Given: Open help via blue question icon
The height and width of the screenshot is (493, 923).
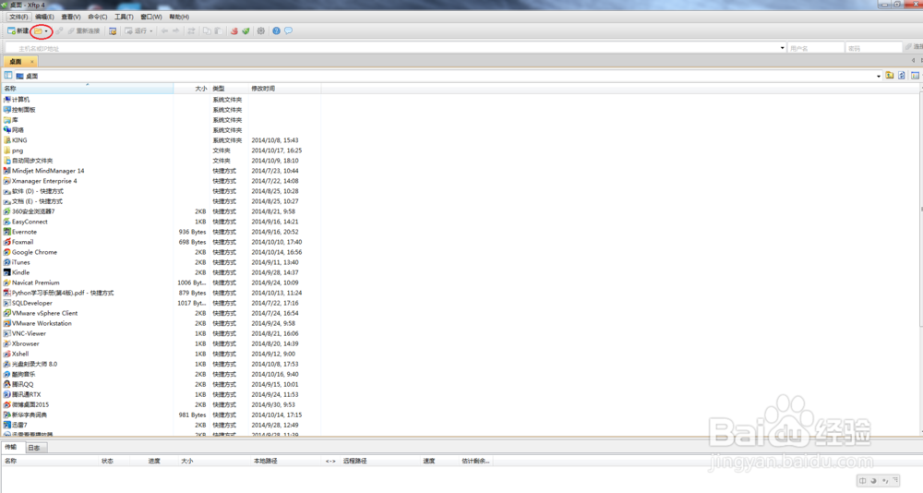Looking at the screenshot, I should point(276,30).
